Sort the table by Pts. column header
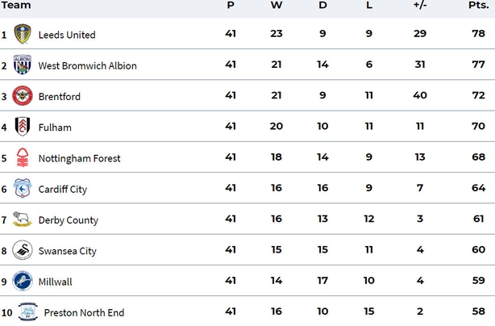This screenshot has height=326, width=495. tap(479, 5)
